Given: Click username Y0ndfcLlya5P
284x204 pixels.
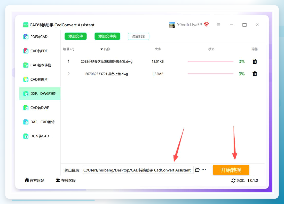Looking at the screenshot, I should pyautogui.click(x=190, y=25).
